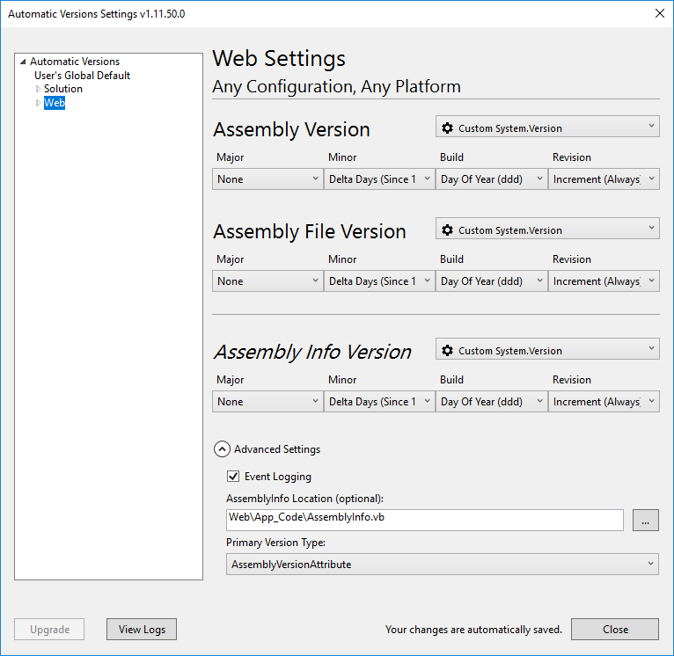Click the gear icon for Assembly Info Version
The height and width of the screenshot is (656, 674).
click(x=447, y=351)
